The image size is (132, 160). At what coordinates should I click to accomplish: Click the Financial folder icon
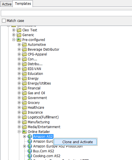point(24,88)
